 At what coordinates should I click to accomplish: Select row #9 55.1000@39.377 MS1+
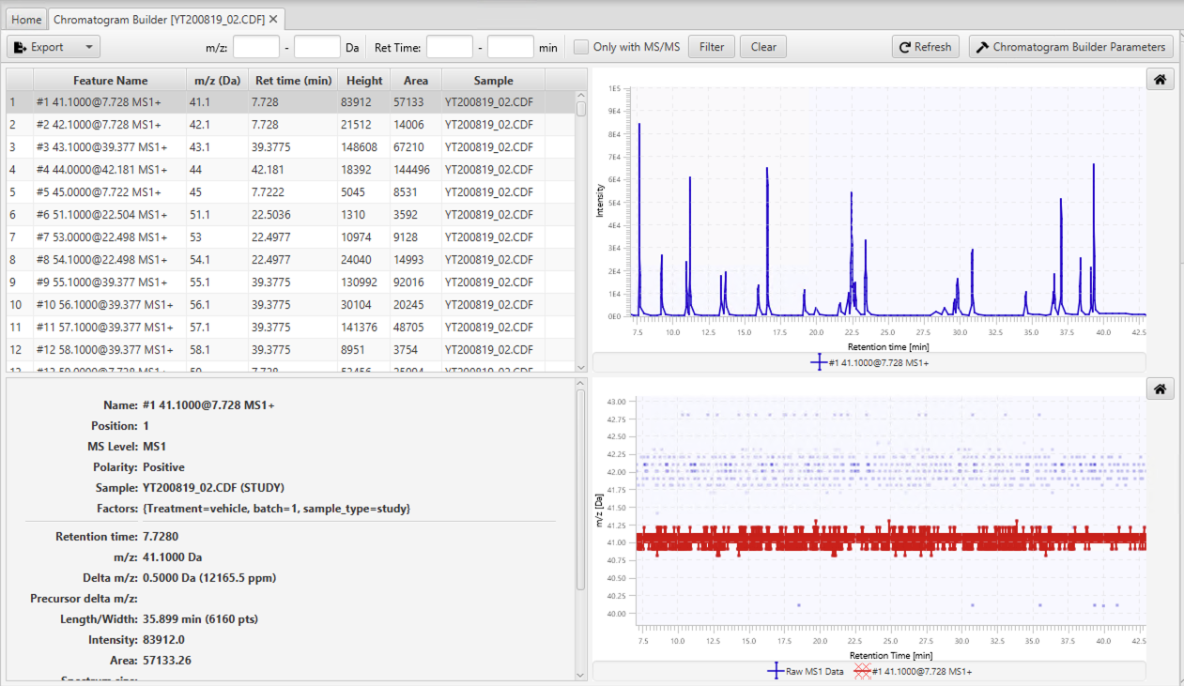(x=290, y=282)
